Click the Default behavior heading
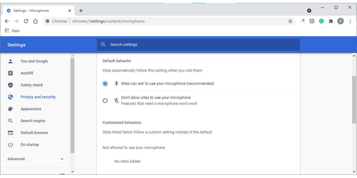 click(x=117, y=61)
